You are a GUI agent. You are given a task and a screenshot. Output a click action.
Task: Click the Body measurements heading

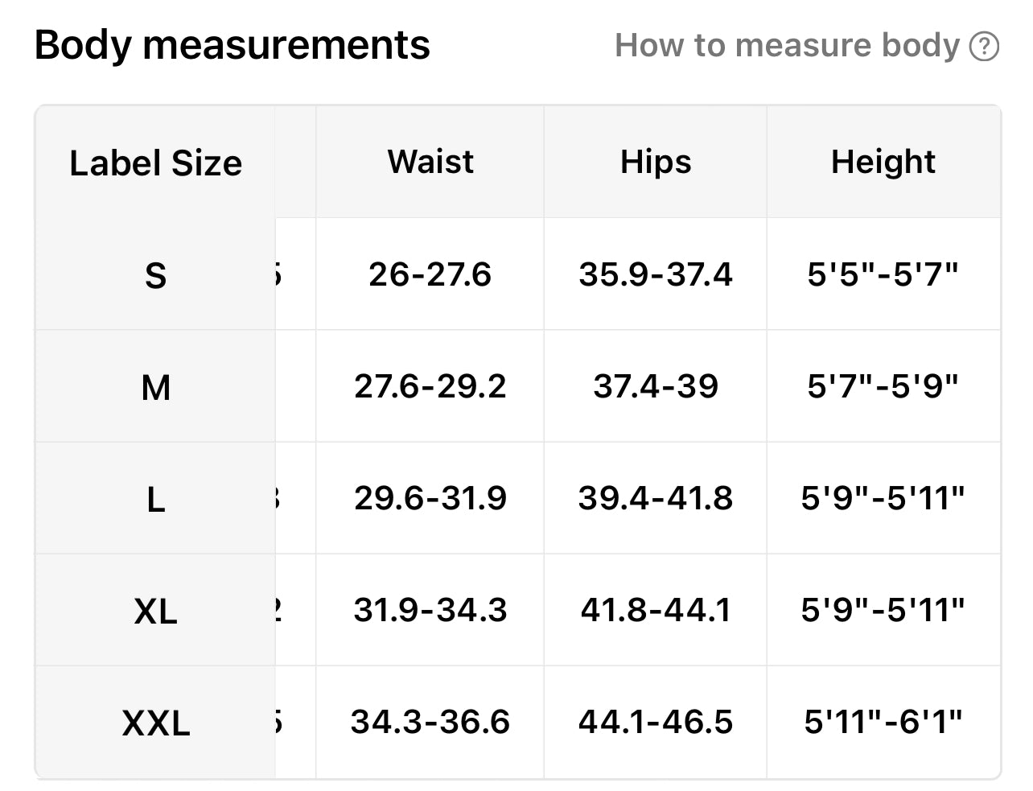pyautogui.click(x=233, y=45)
